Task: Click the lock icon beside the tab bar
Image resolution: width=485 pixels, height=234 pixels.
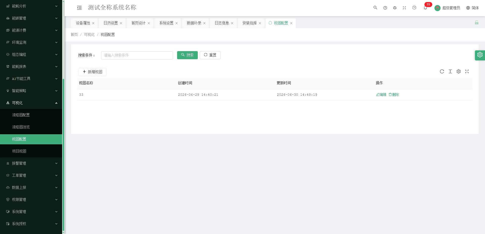Action: coord(477,23)
